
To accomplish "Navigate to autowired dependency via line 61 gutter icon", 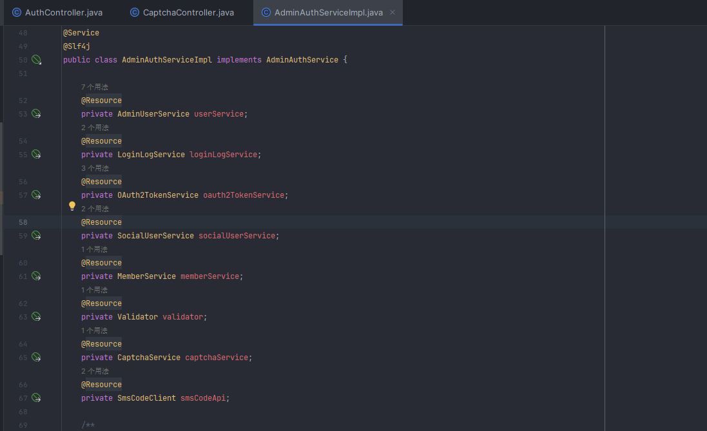I will click(x=37, y=276).
